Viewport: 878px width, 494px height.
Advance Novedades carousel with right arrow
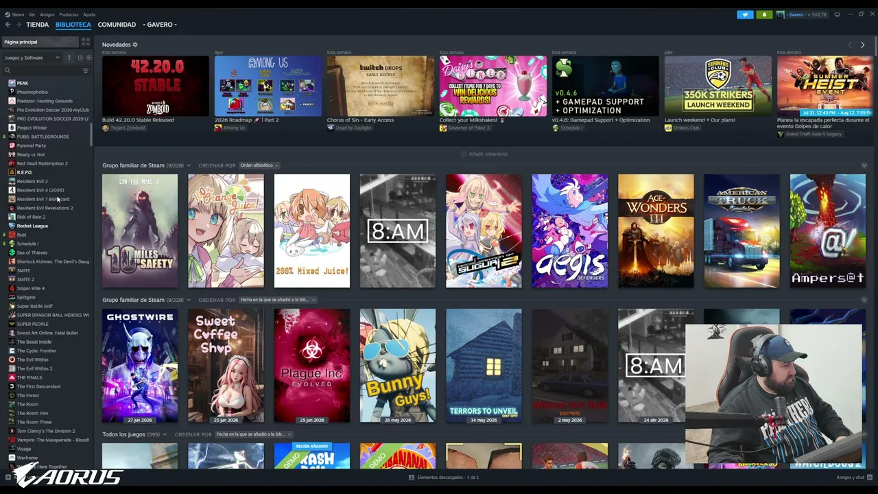(862, 45)
